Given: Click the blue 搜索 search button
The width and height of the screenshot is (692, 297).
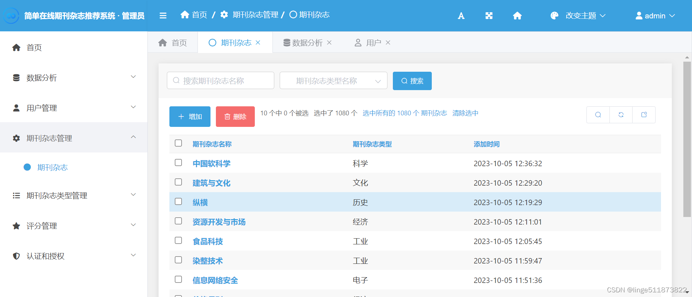Looking at the screenshot, I should [412, 81].
